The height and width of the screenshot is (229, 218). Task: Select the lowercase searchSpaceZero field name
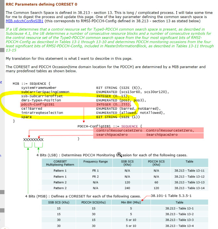[112, 135]
